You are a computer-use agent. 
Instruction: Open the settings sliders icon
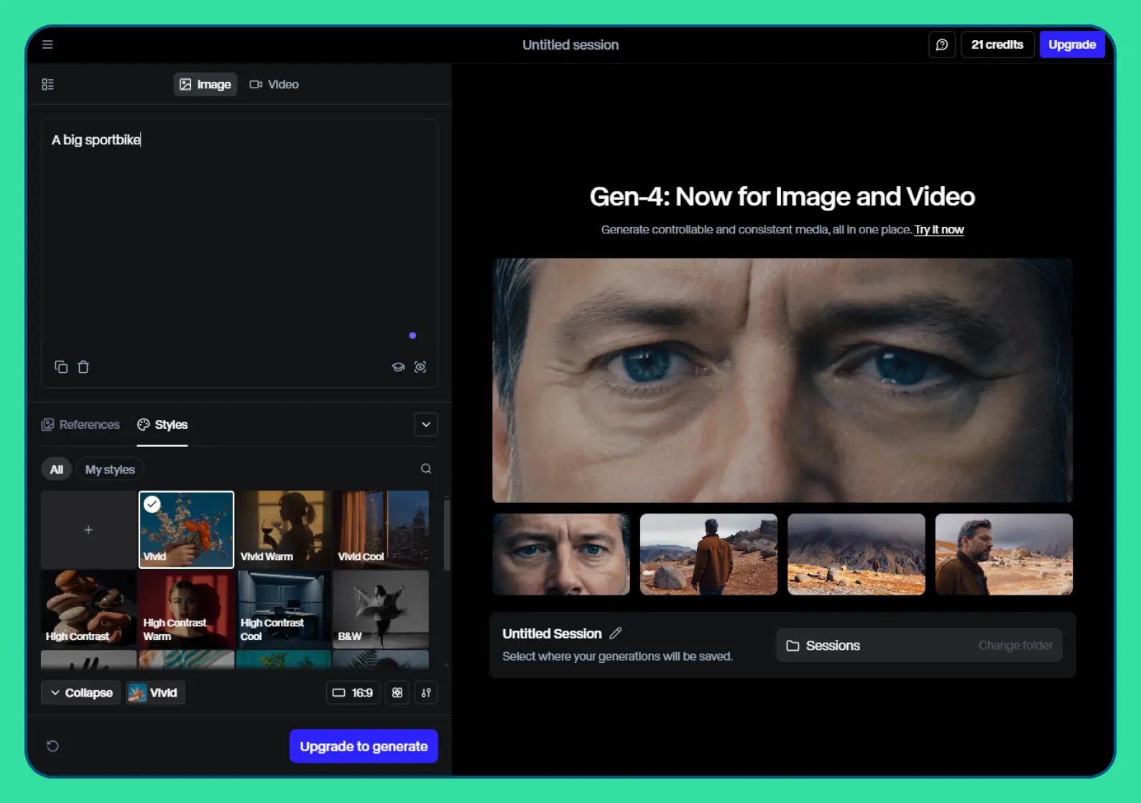click(x=426, y=693)
